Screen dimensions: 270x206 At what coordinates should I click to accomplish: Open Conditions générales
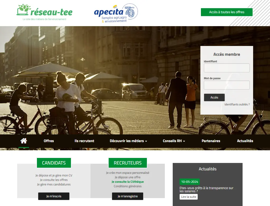click(128, 186)
